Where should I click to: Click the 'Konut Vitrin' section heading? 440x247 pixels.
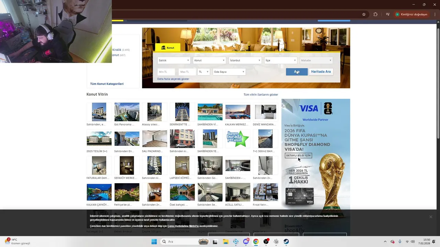[x=97, y=94]
